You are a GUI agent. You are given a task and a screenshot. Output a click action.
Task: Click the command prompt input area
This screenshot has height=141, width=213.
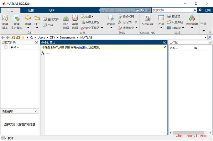106,53
